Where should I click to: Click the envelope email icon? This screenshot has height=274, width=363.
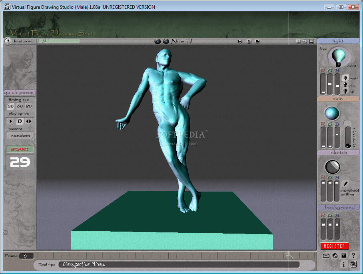click(326, 256)
